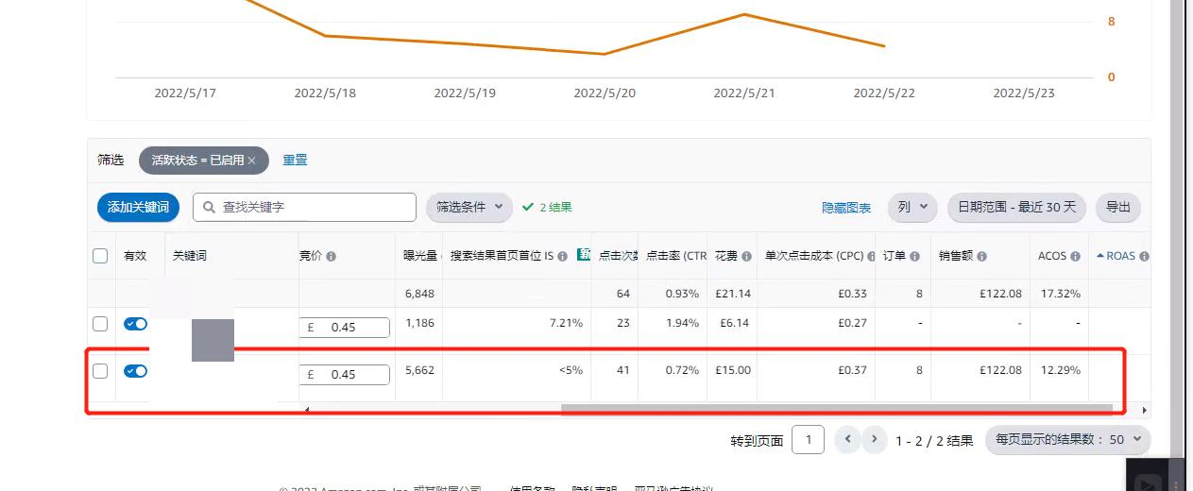The image size is (1193, 491).
Task: Click the 添加关键词 button
Action: [138, 207]
